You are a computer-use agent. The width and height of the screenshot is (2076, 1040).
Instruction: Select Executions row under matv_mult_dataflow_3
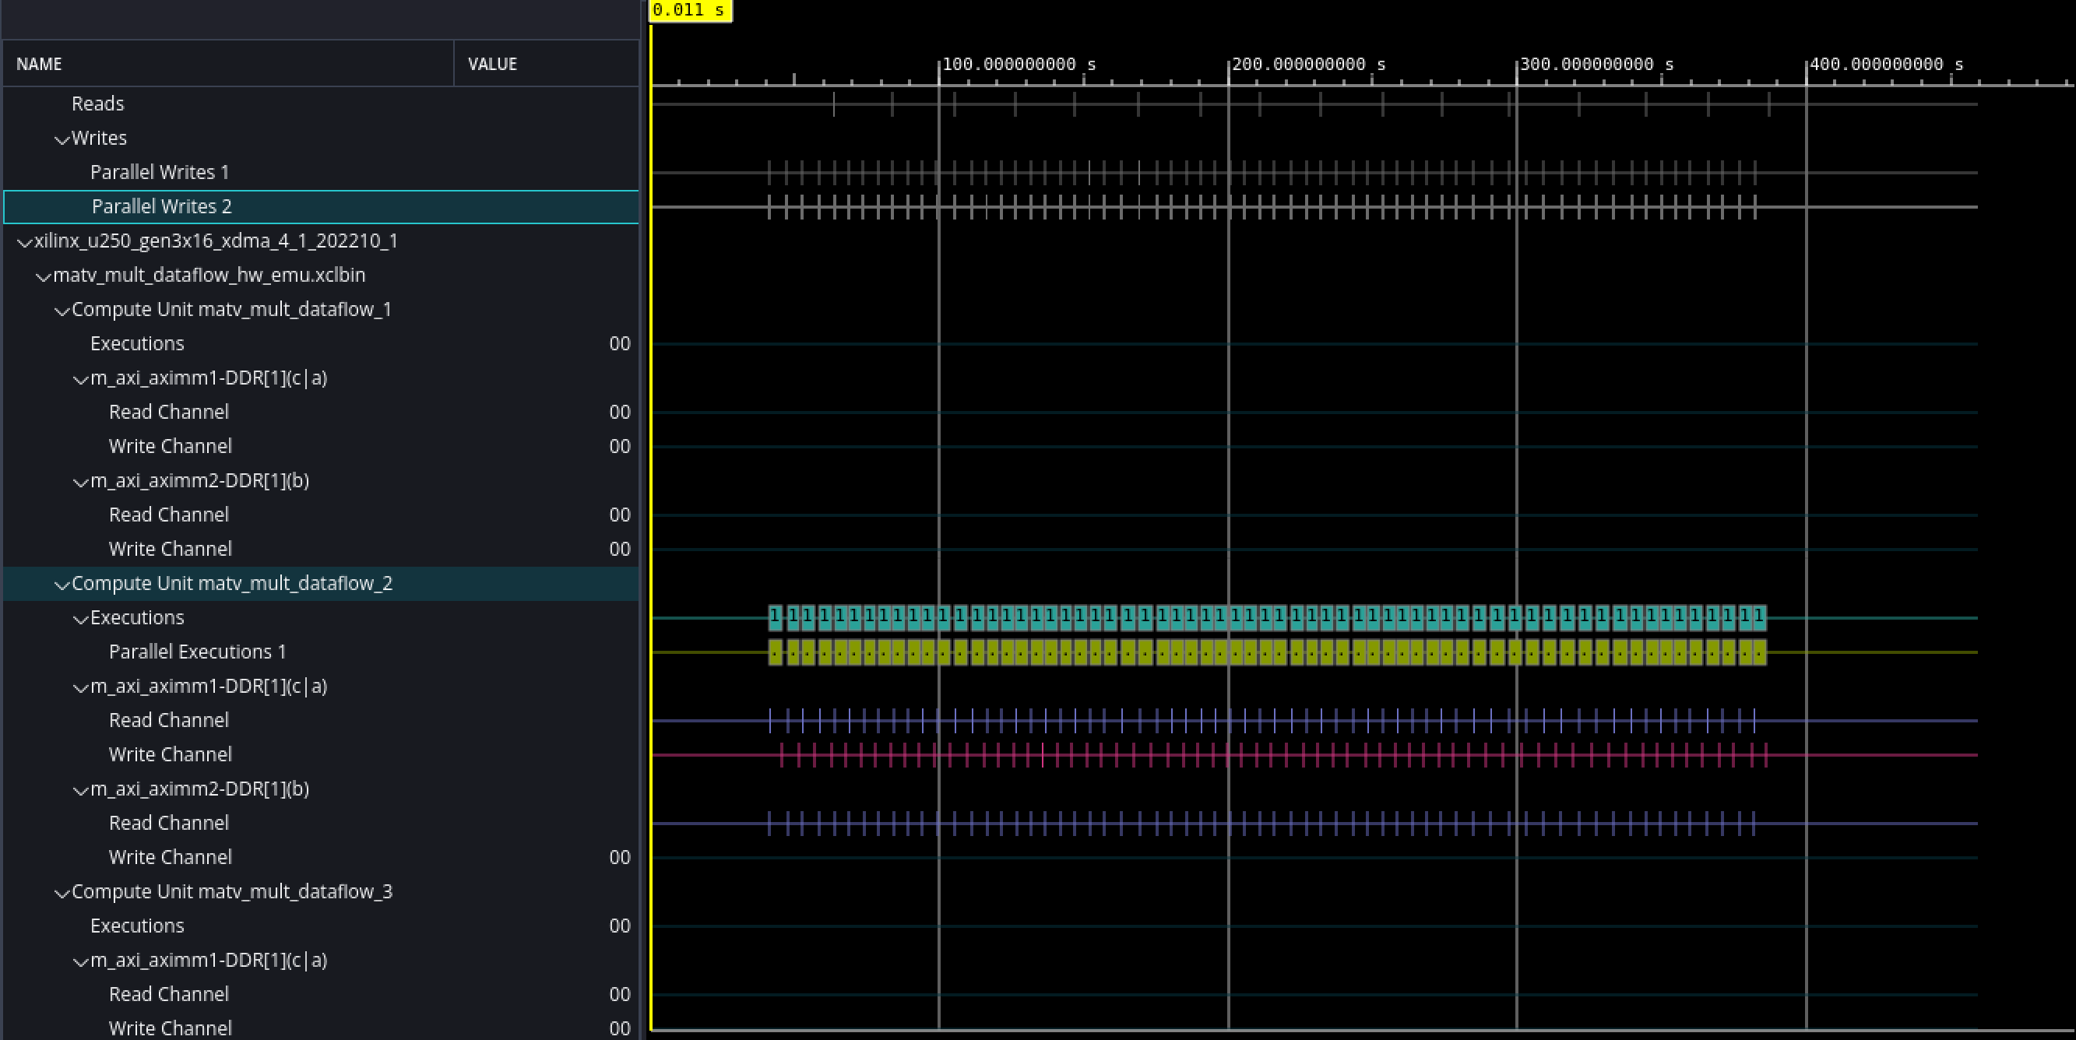pyautogui.click(x=321, y=926)
